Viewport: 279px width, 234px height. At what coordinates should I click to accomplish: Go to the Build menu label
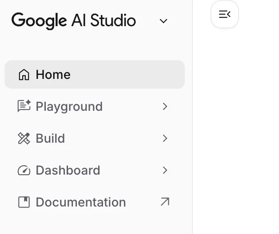pyautogui.click(x=51, y=138)
